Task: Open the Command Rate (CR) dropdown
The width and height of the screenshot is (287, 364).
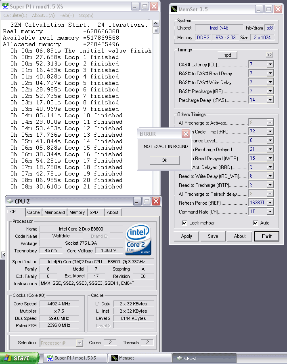Action: [270, 212]
